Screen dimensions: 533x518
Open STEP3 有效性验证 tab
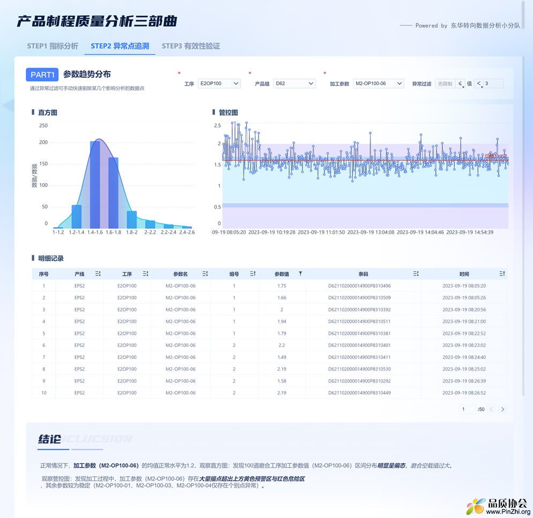(x=191, y=46)
